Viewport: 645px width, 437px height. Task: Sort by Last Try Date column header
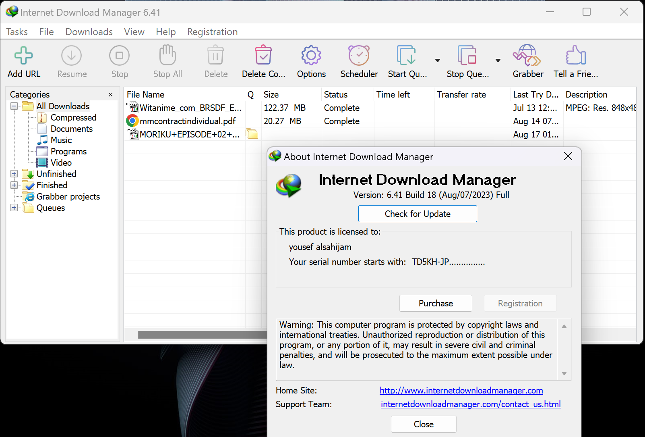pyautogui.click(x=537, y=95)
